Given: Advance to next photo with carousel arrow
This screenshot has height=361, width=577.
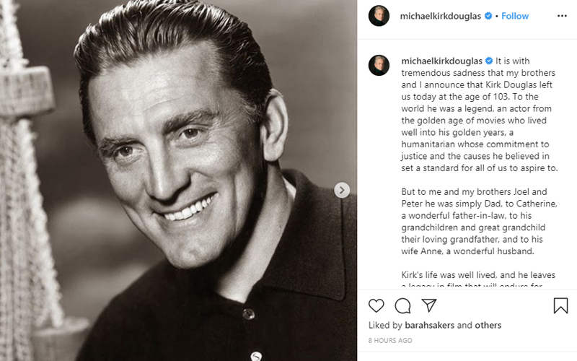Looking at the screenshot, I should point(343,190).
